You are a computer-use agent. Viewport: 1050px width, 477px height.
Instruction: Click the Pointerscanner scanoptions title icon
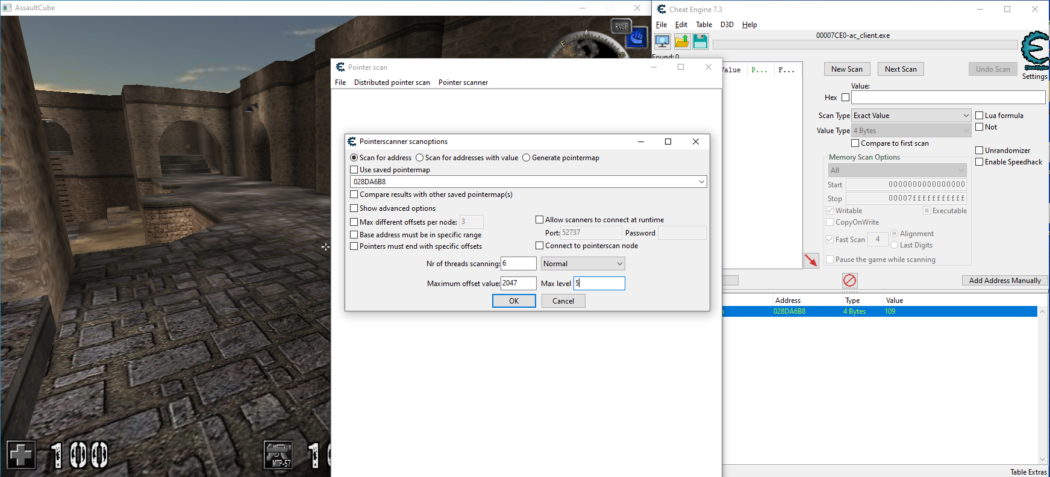(x=352, y=142)
